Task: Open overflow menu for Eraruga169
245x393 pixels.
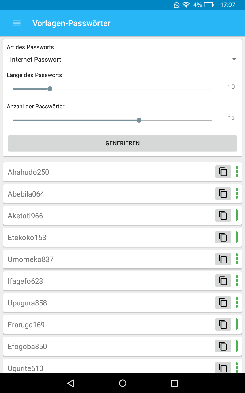Action: point(236,324)
